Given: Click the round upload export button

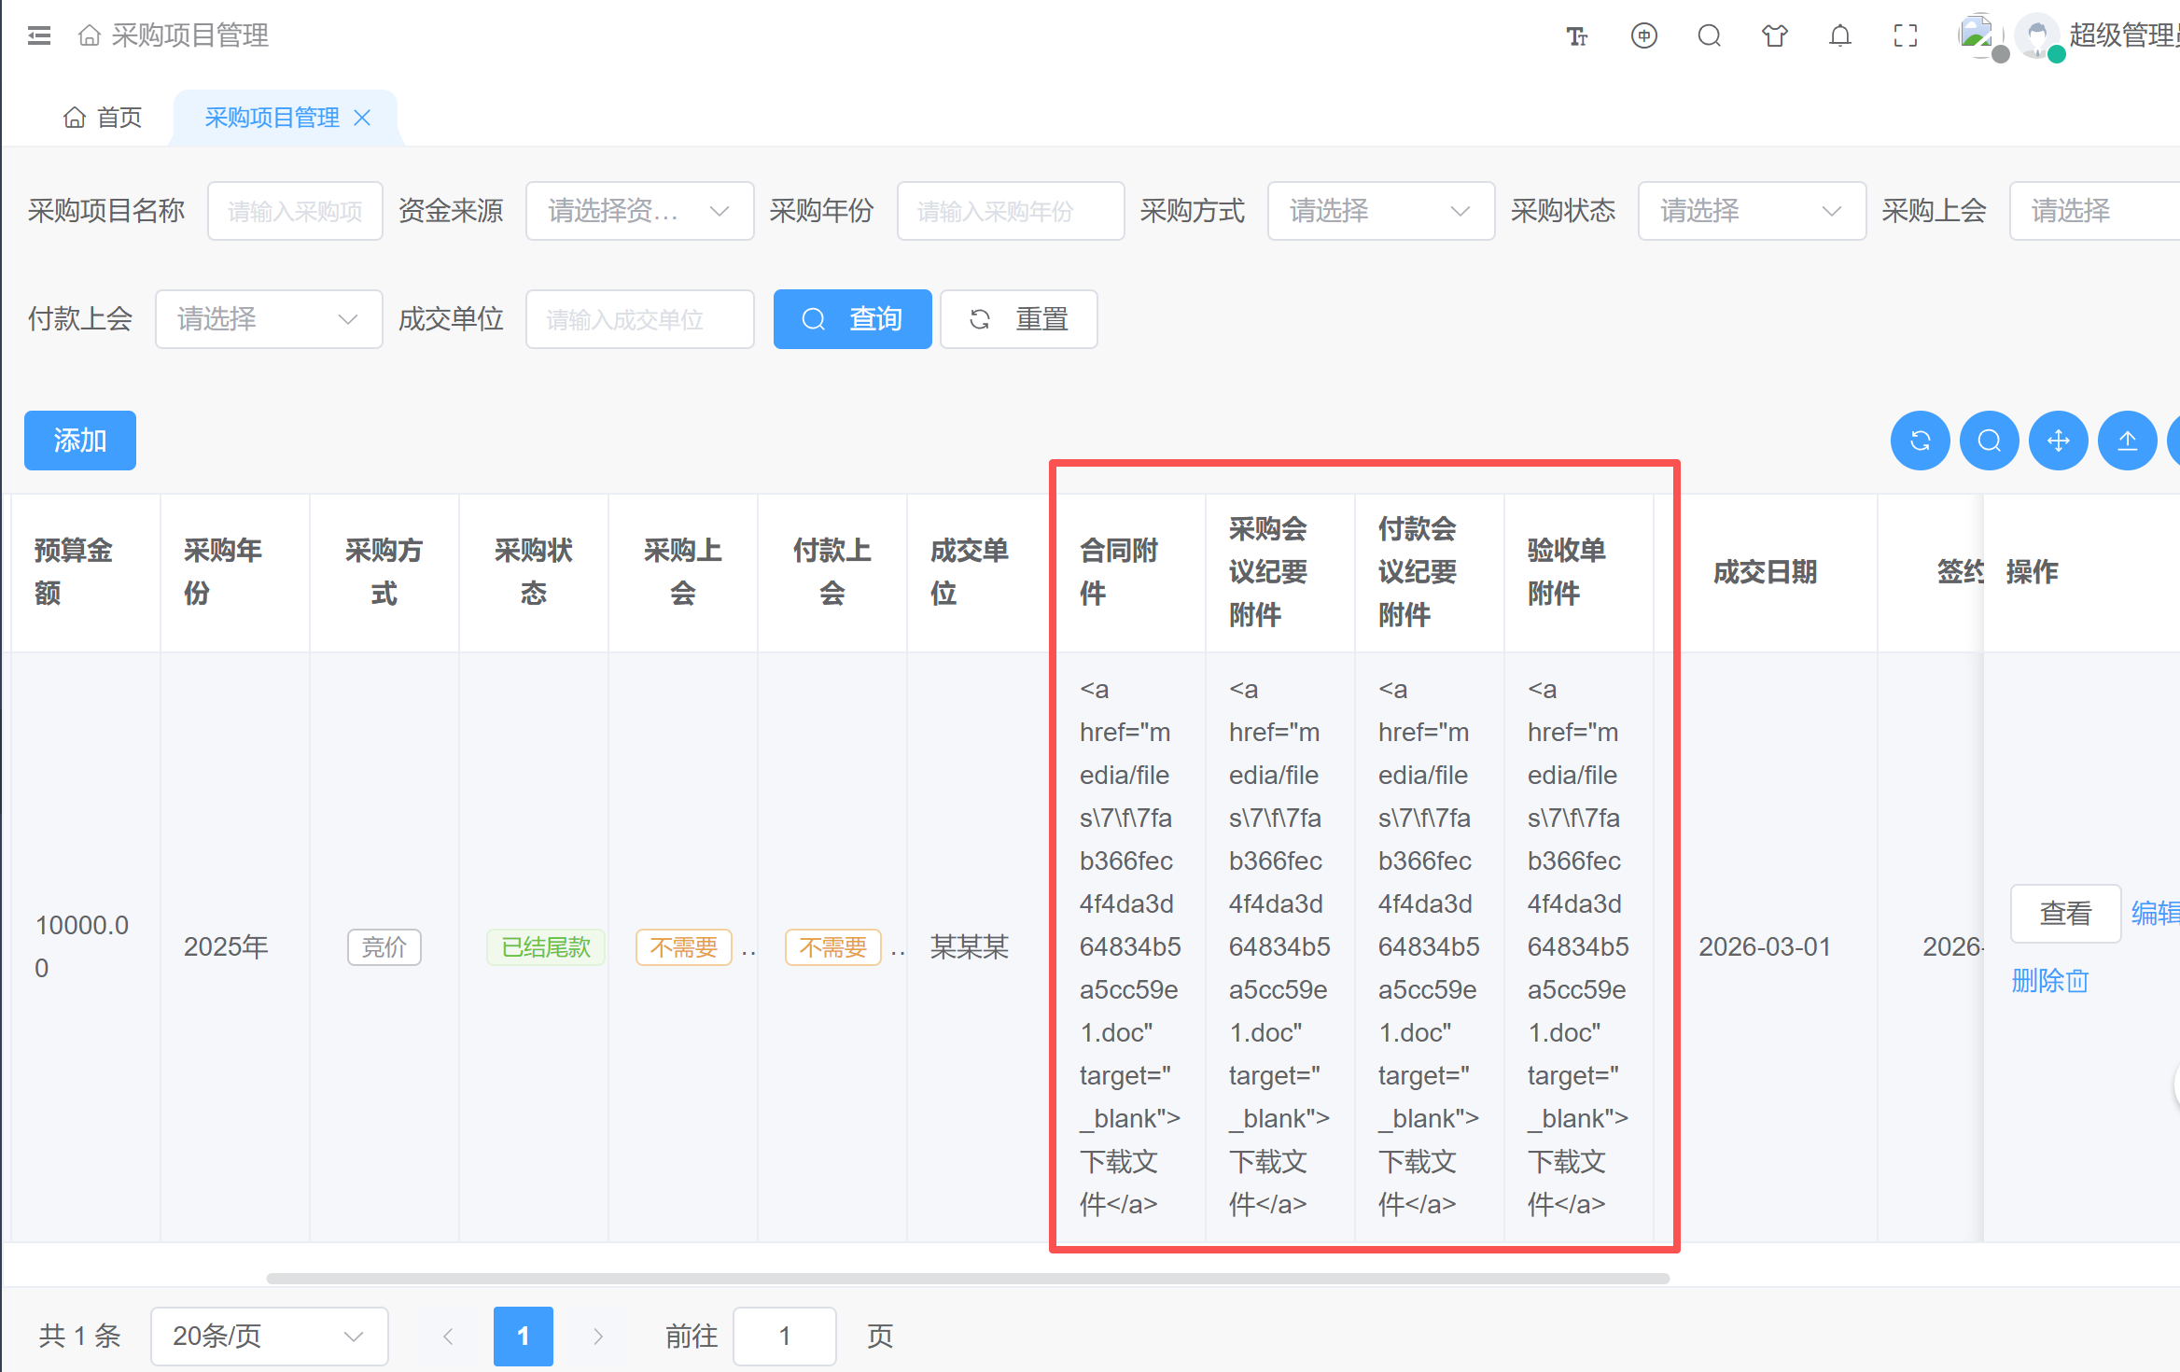Looking at the screenshot, I should pos(2127,441).
